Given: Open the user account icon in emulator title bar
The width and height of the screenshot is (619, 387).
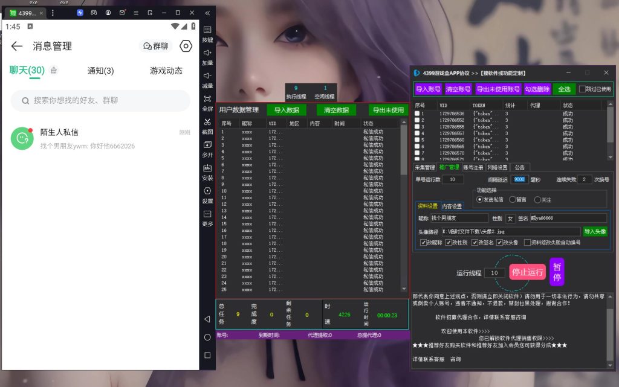Looking at the screenshot, I should pos(108,13).
